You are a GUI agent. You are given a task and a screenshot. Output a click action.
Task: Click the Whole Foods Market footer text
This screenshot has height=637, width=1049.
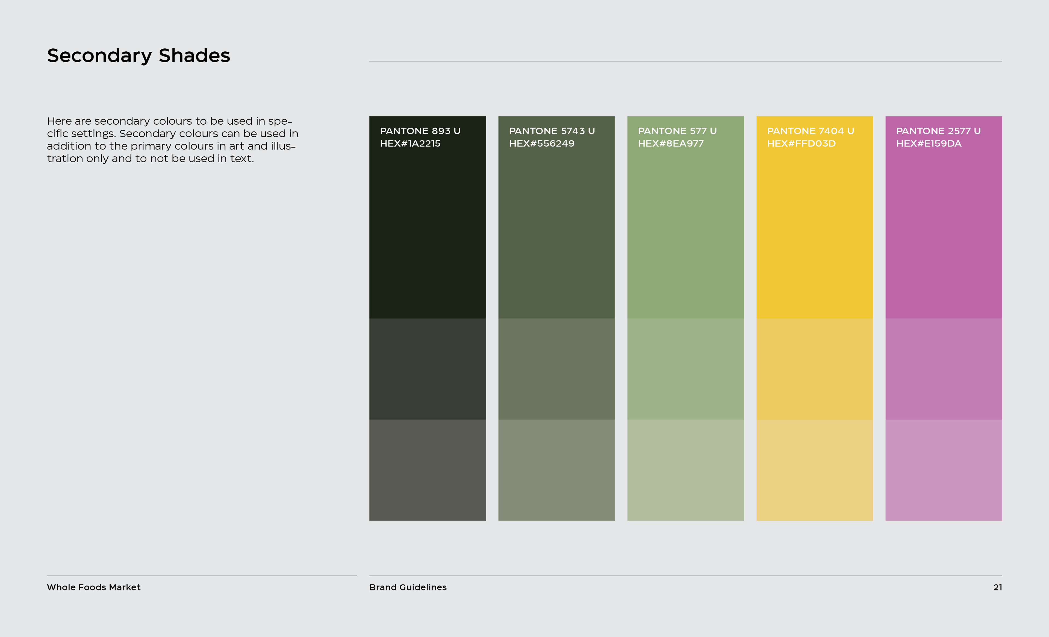point(94,587)
